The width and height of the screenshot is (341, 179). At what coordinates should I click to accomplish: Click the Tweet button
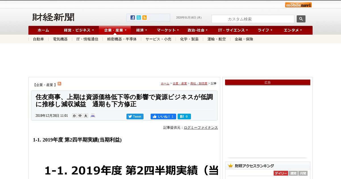pyautogui.click(x=135, y=116)
